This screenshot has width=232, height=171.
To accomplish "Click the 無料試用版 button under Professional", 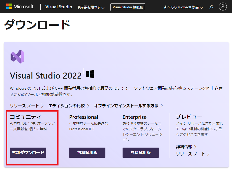I will 87,153.
